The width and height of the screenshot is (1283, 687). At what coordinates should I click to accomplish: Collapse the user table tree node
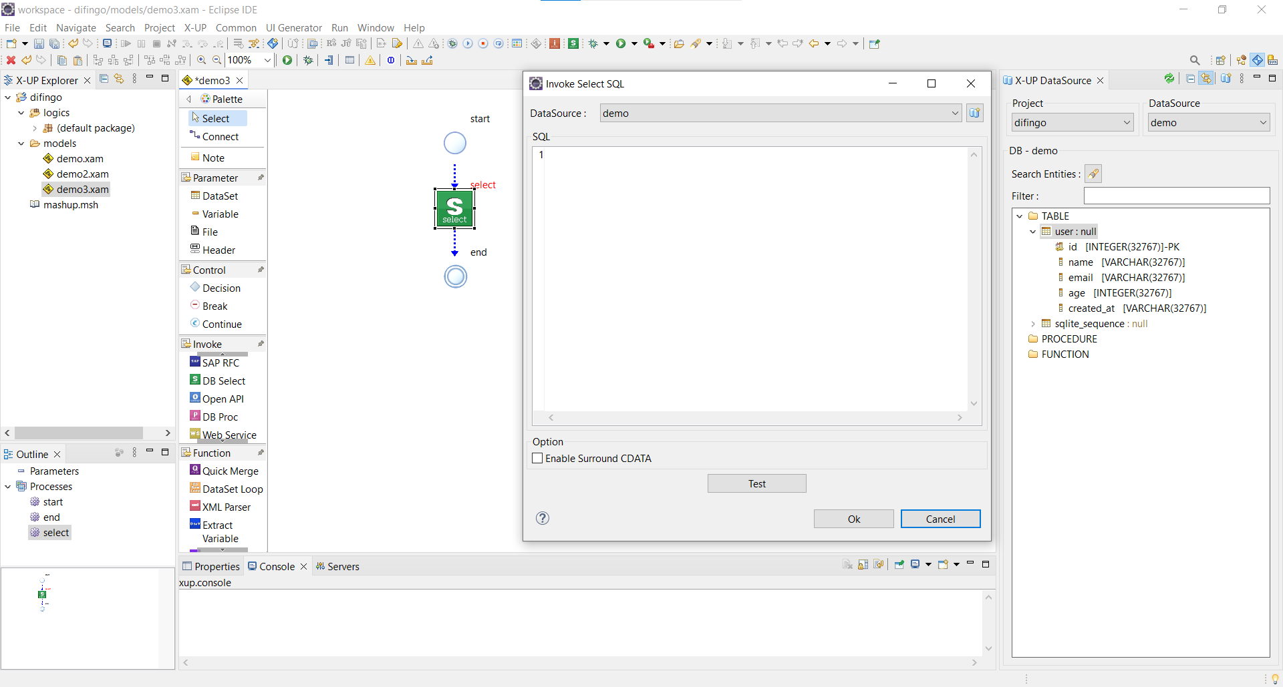pos(1033,232)
